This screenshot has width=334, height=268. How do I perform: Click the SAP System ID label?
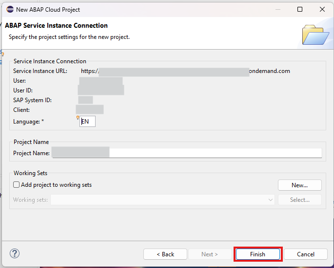click(32, 100)
